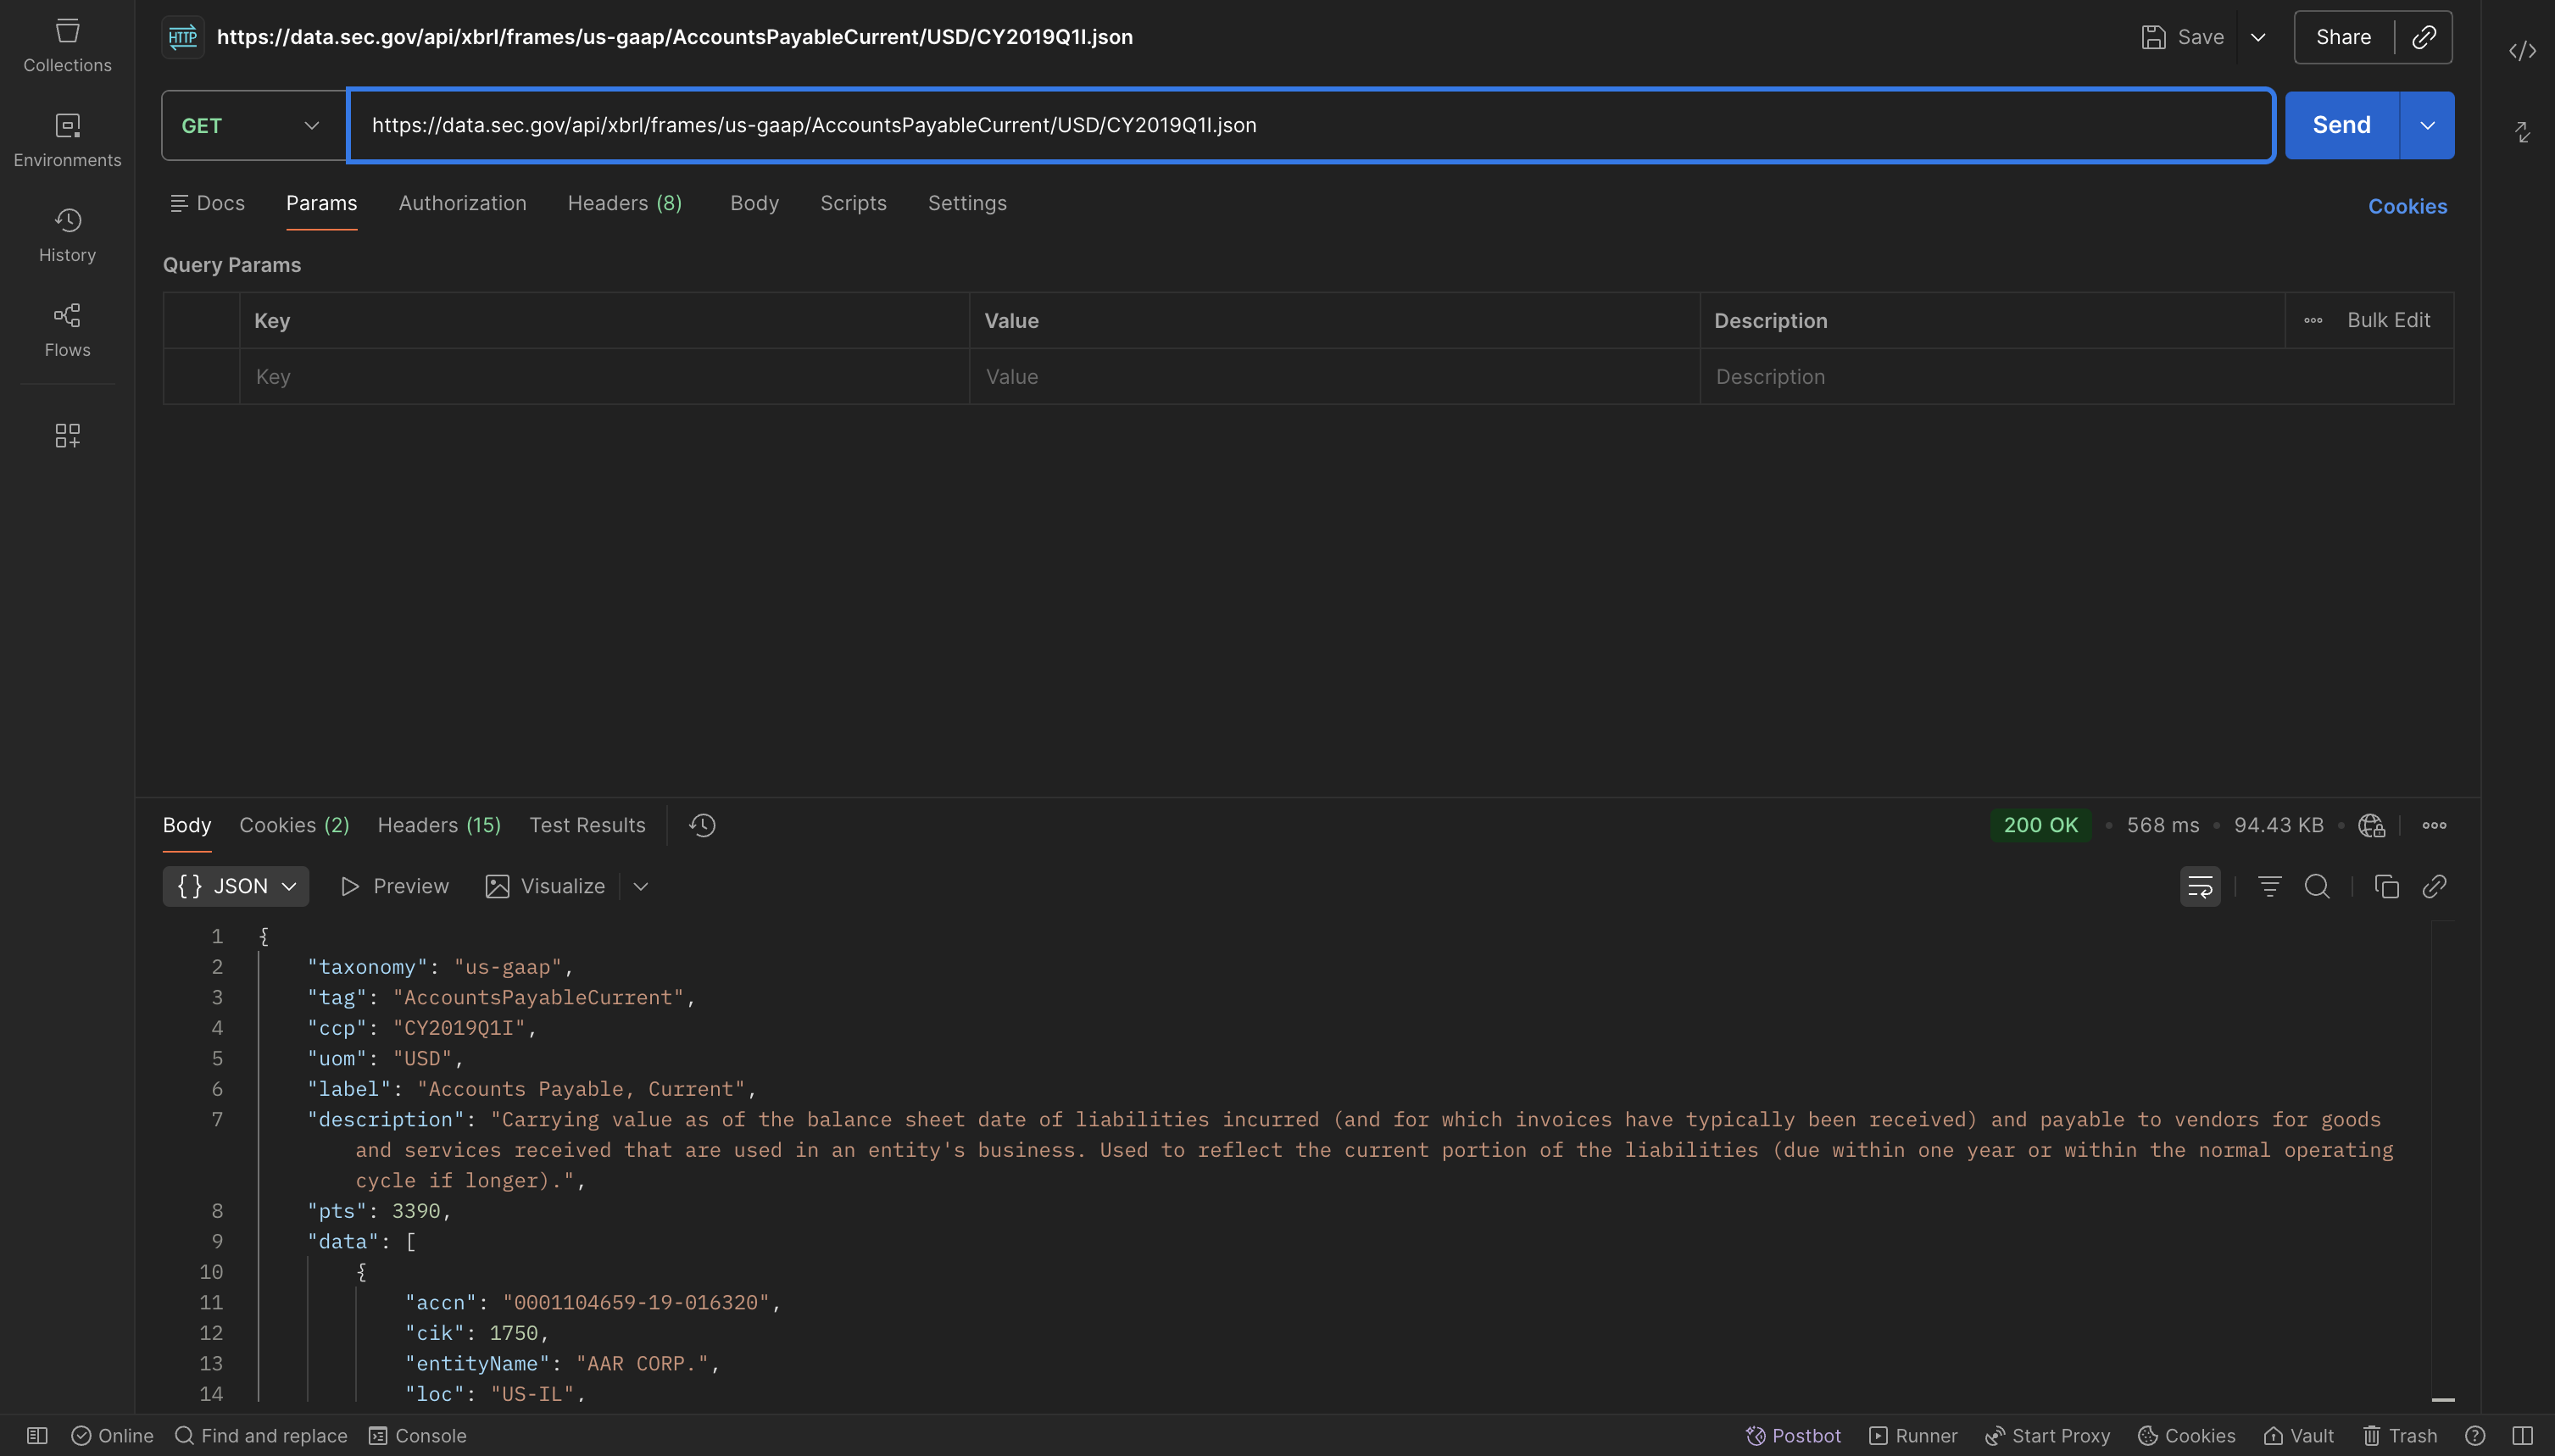Open the Scripts tab

(x=853, y=203)
